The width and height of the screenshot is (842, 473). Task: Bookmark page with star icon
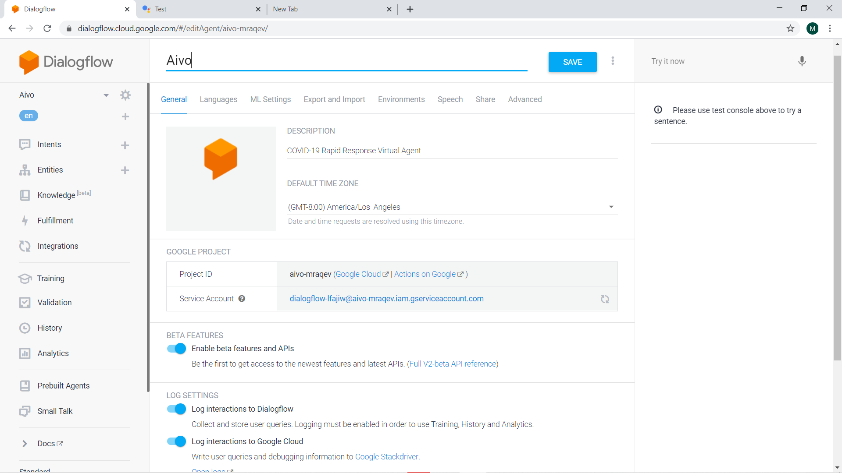(x=790, y=28)
